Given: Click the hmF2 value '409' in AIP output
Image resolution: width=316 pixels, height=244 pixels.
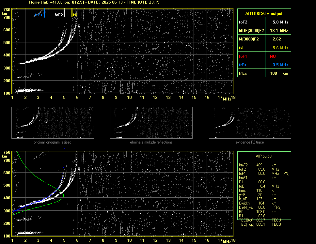Looking at the screenshot, I should pos(260,165).
